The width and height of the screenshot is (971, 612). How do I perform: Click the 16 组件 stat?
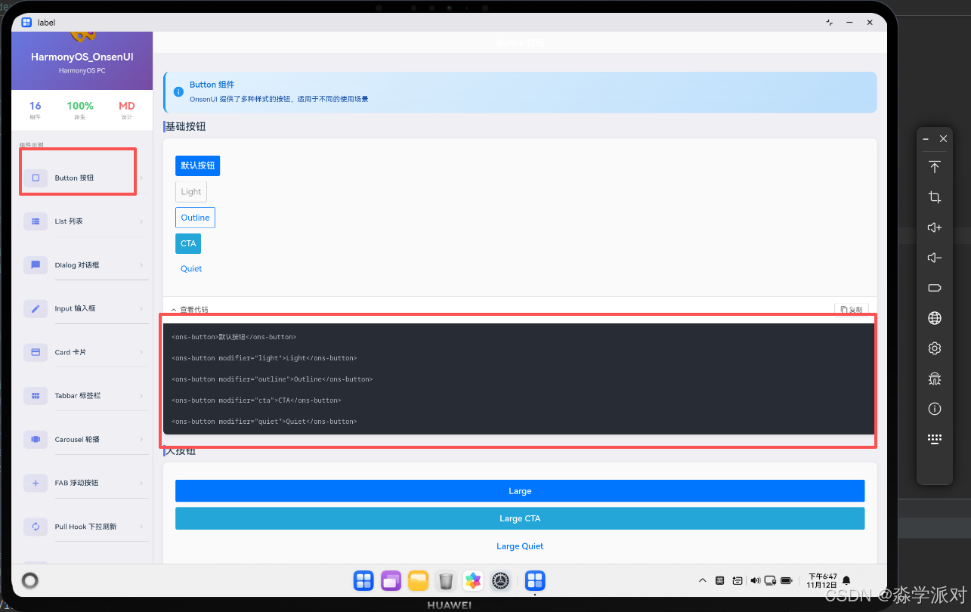tap(36, 110)
